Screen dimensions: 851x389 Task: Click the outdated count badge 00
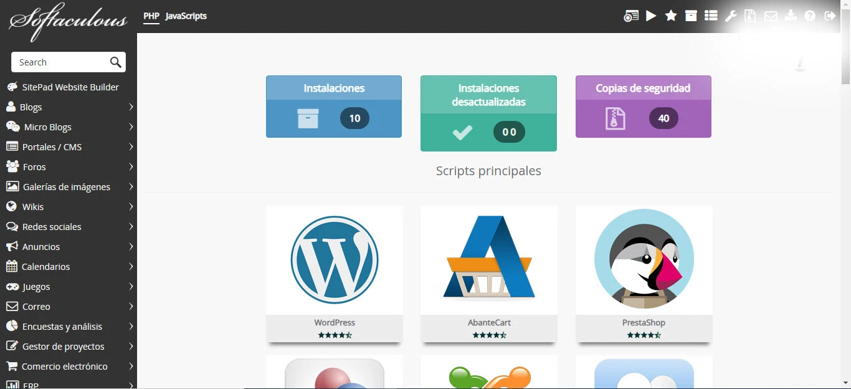click(509, 132)
